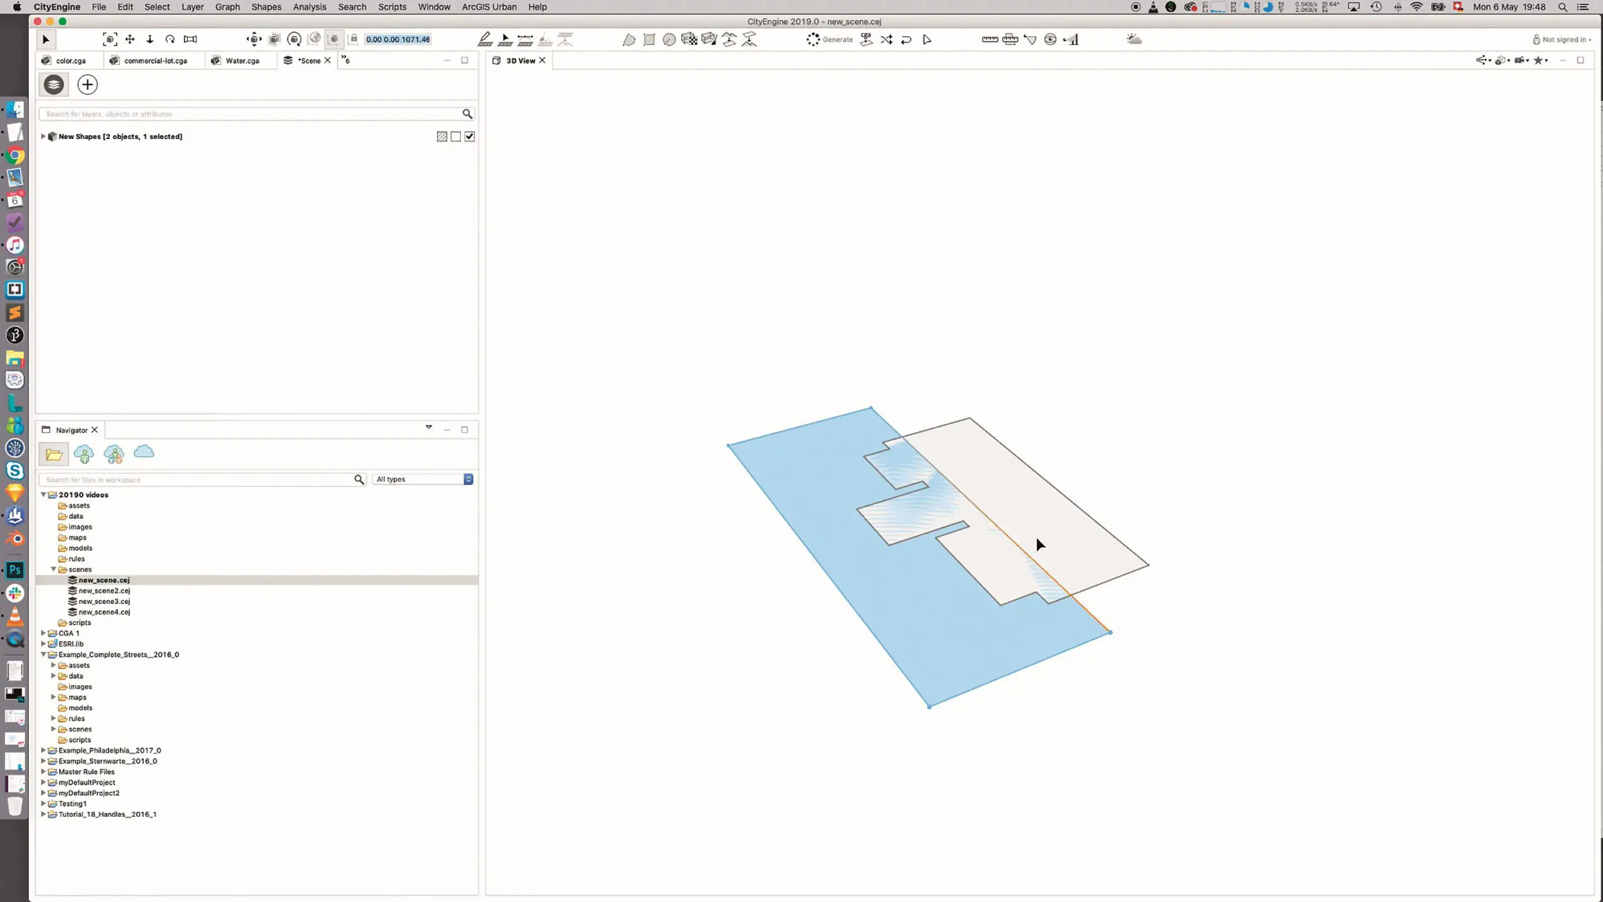Switch to the commercial-lot.cga tab
Screen dimensions: 1603x902
pyautogui.click(x=155, y=61)
